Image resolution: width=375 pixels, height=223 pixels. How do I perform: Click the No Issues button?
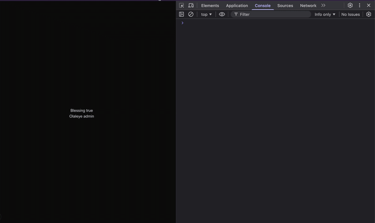350,14
